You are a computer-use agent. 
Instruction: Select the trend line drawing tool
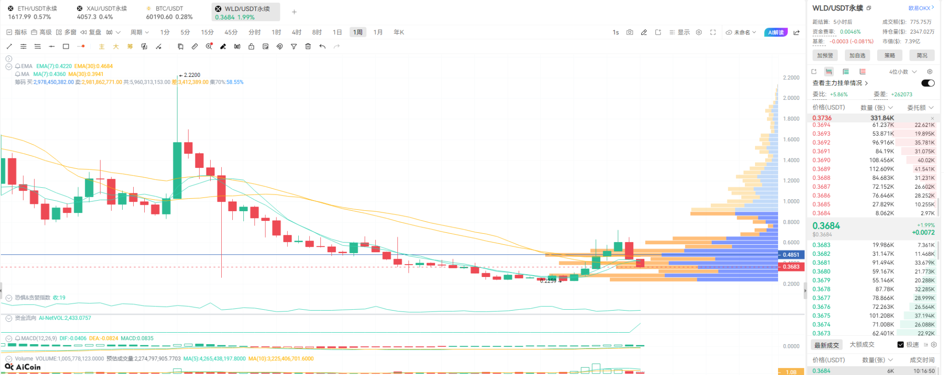tap(9, 46)
